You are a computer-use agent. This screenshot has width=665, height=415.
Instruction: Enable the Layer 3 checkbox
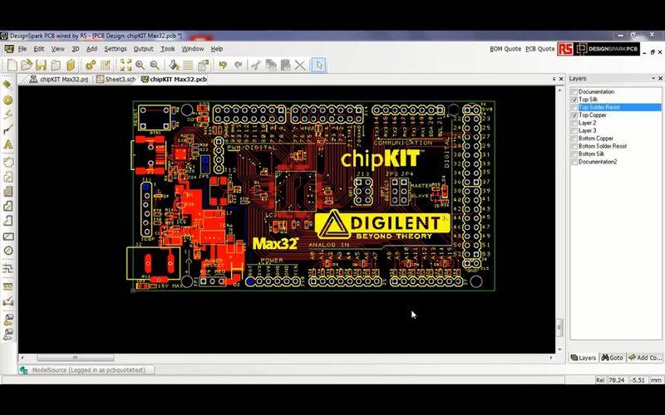pos(574,131)
